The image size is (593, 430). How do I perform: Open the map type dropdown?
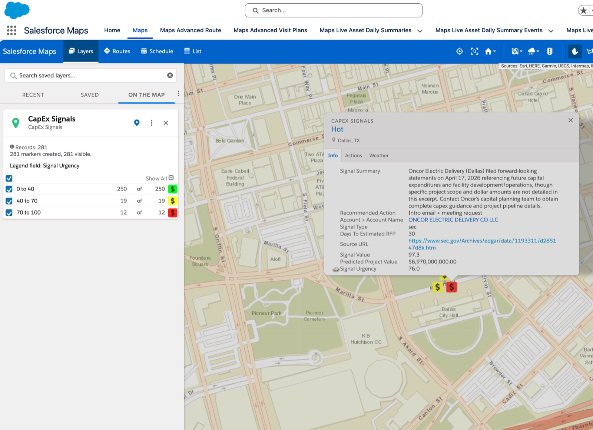(517, 52)
